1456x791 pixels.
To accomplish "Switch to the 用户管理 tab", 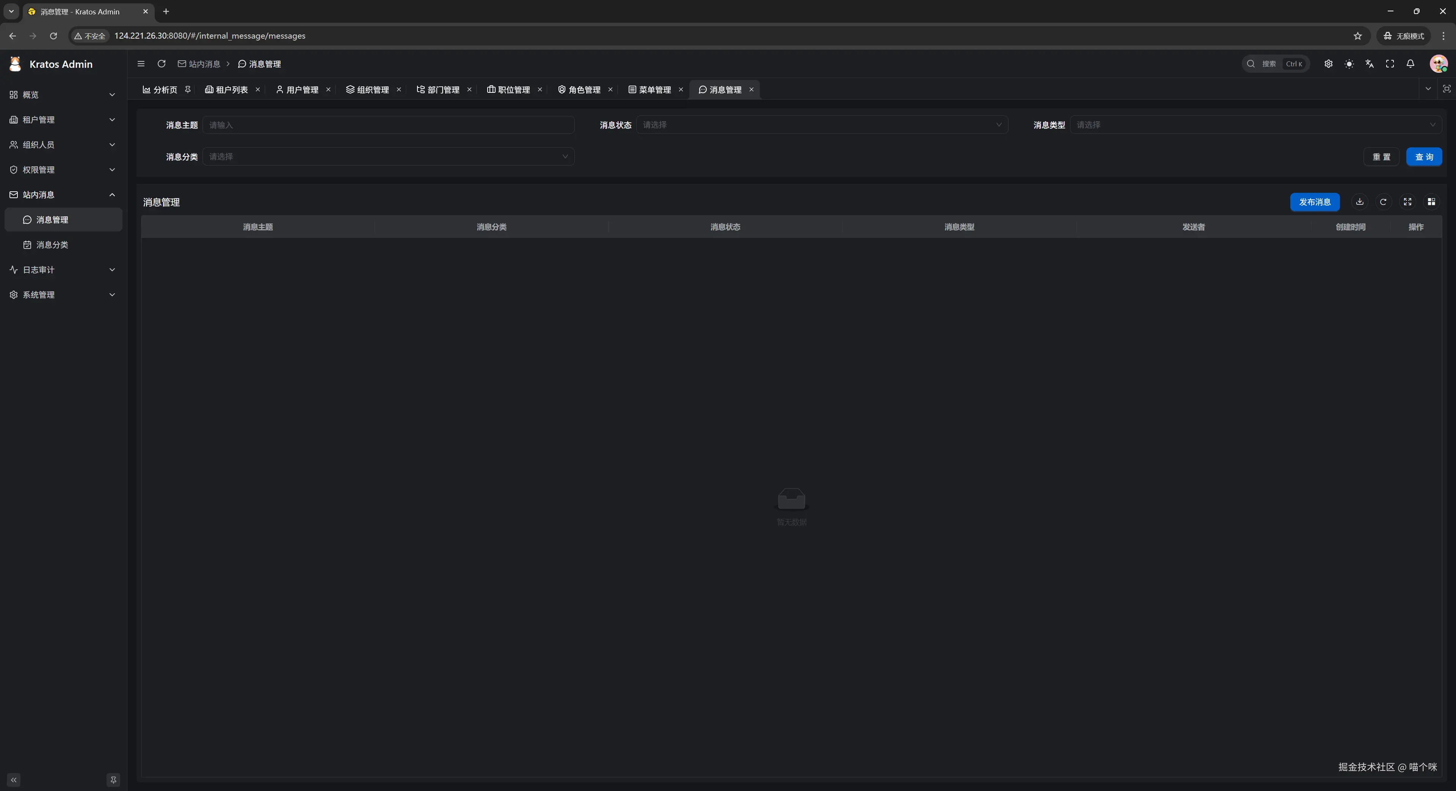I will pos(297,90).
